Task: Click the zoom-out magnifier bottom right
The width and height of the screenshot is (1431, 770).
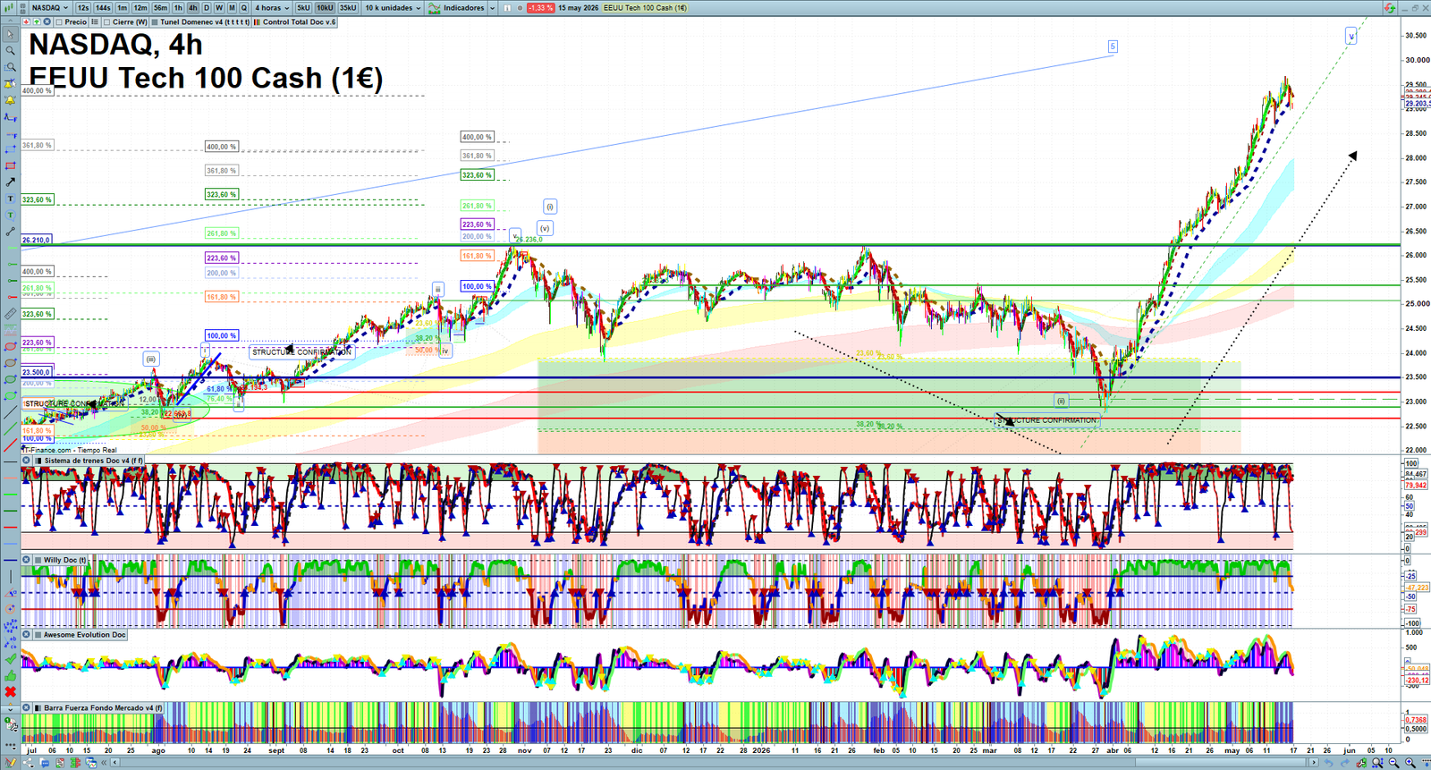Action: tap(1394, 763)
